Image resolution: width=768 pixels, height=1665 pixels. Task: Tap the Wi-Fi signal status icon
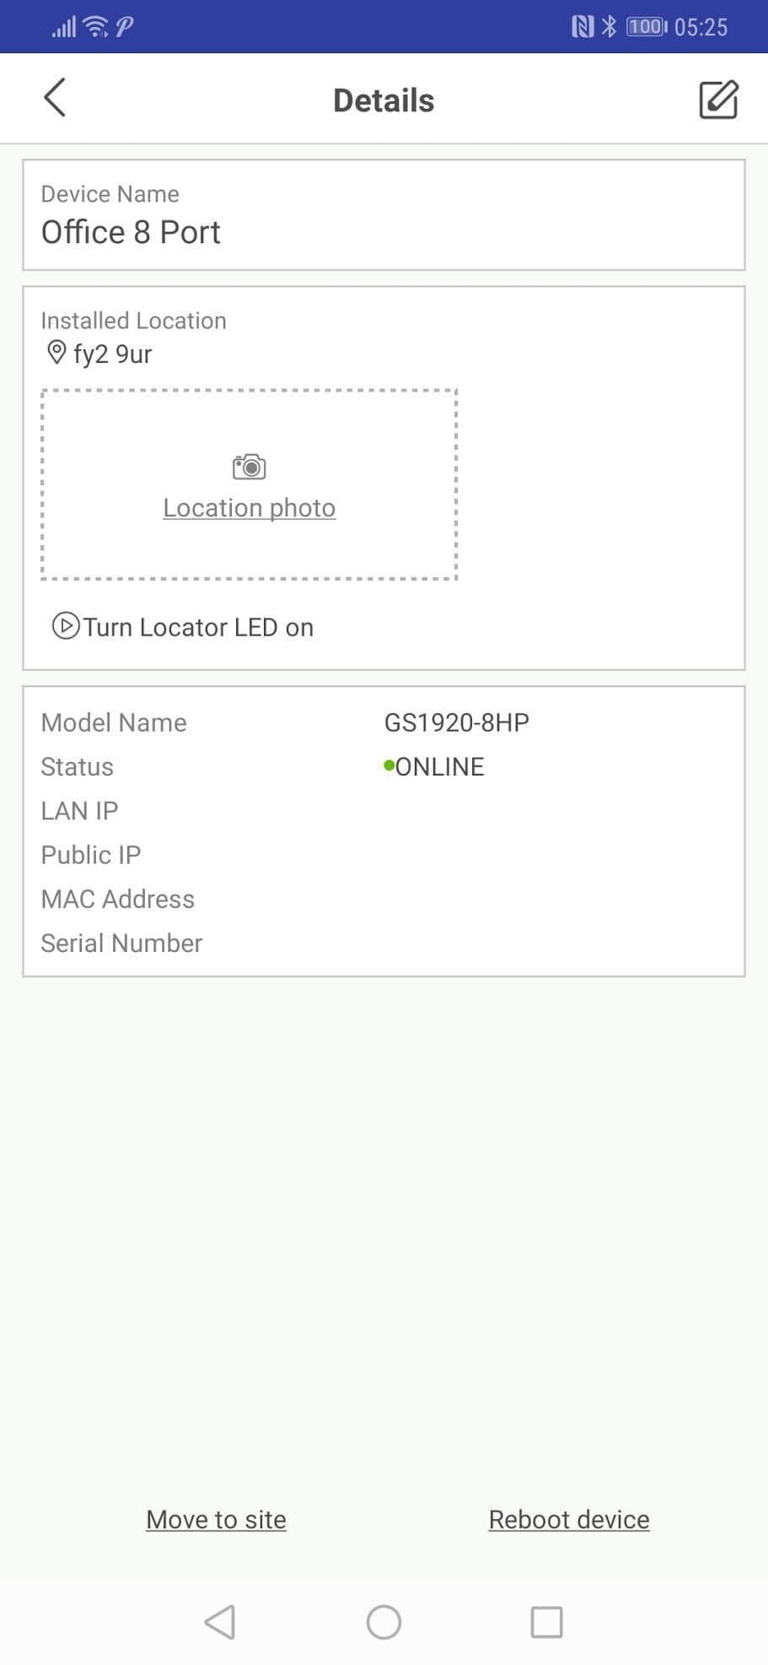coord(96,27)
